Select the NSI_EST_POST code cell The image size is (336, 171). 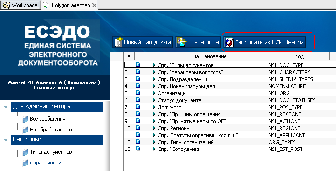click(x=285, y=149)
